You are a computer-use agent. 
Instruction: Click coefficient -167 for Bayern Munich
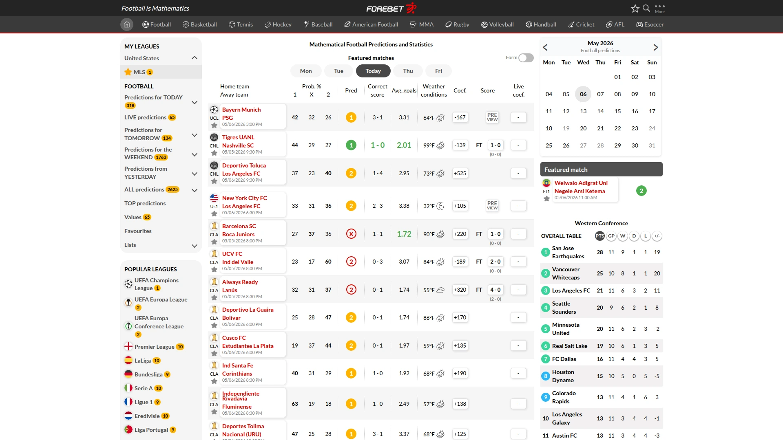point(460,117)
